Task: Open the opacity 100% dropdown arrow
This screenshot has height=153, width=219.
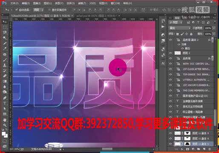Action: pos(214,28)
